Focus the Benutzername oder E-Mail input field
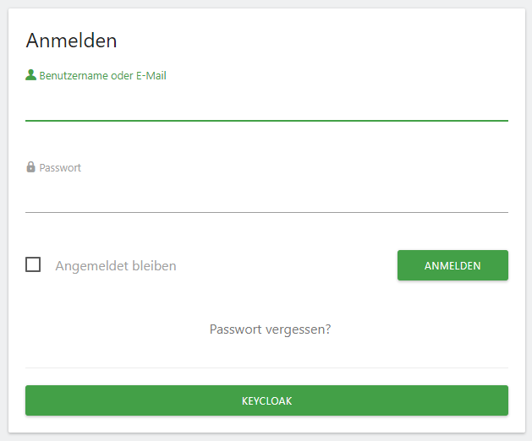532x441 pixels. [x=266, y=103]
